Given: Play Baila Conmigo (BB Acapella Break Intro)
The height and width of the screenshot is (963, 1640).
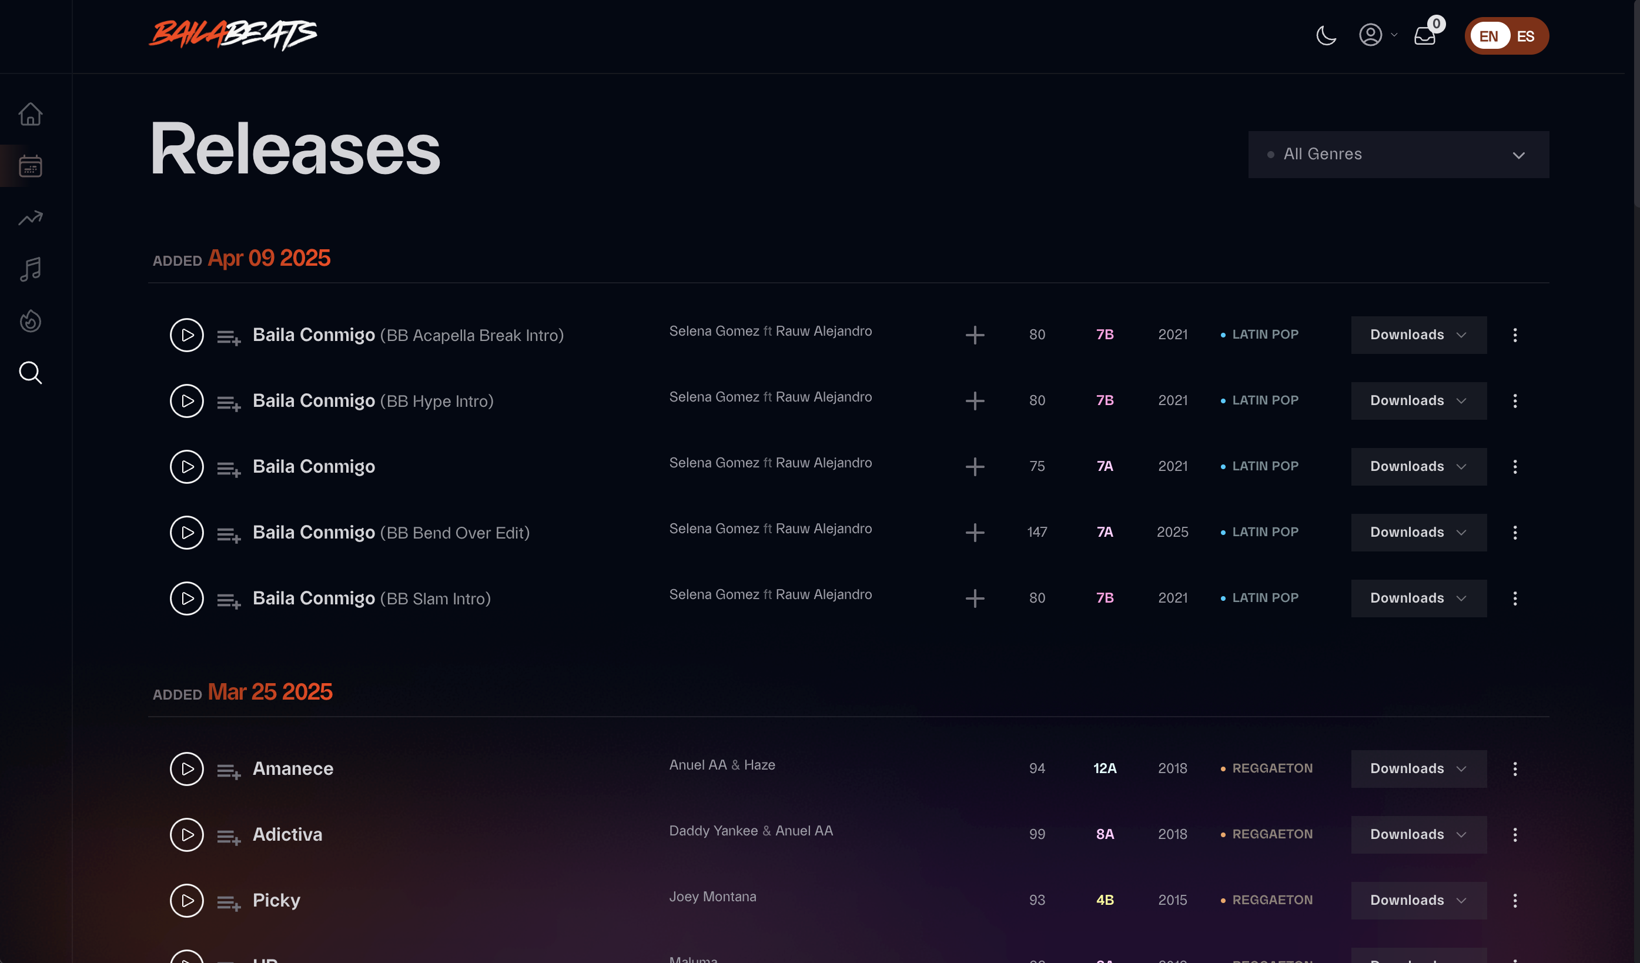Looking at the screenshot, I should (x=187, y=335).
